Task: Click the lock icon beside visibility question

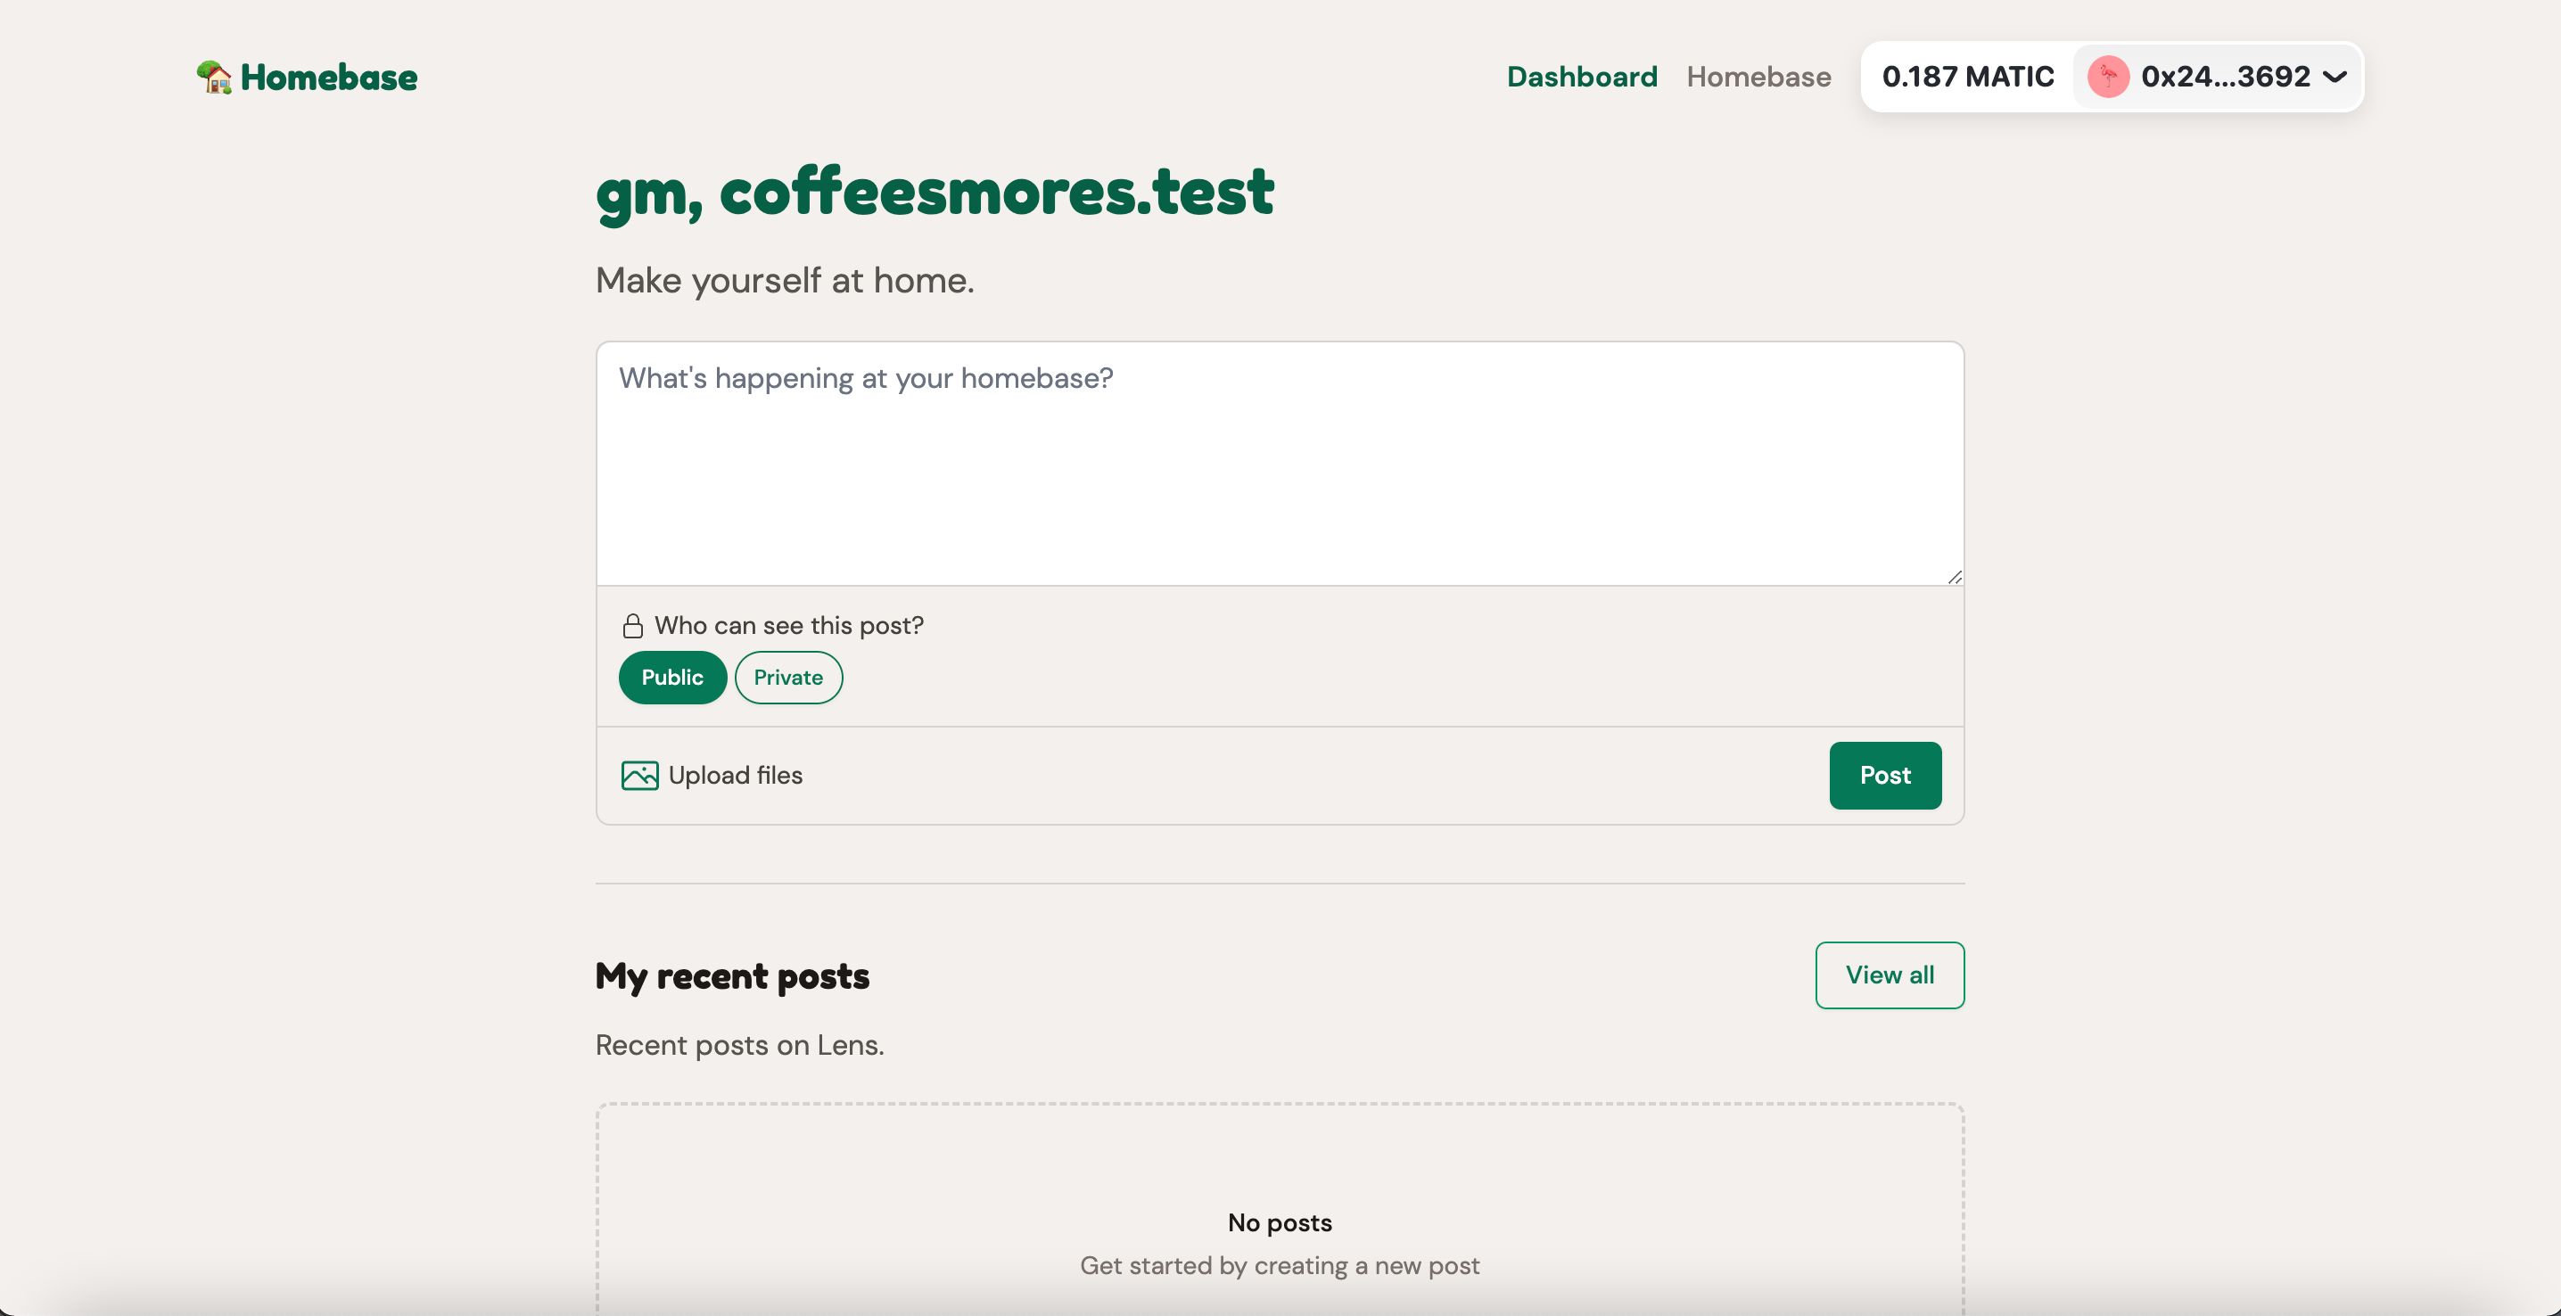Action: click(632, 625)
